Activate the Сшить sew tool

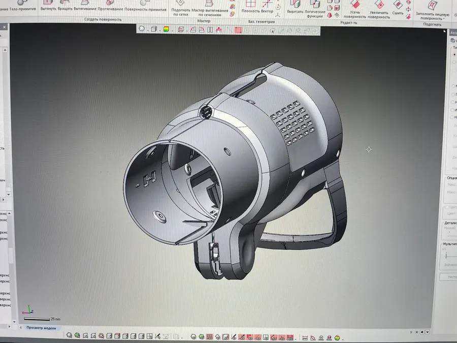pos(398,8)
